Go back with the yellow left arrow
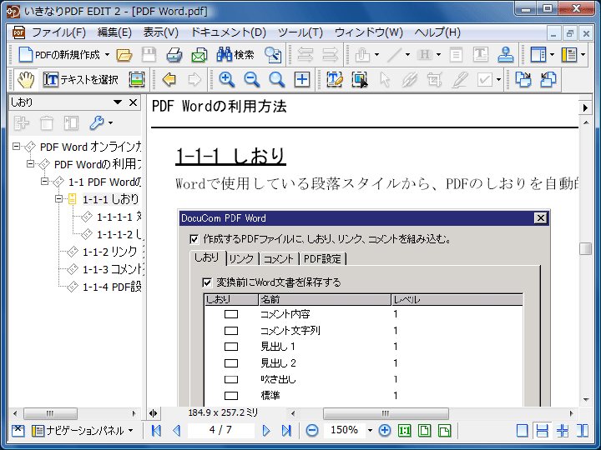 coord(169,80)
